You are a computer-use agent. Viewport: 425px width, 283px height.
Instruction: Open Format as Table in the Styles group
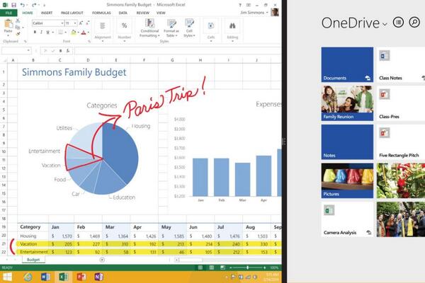(171, 28)
